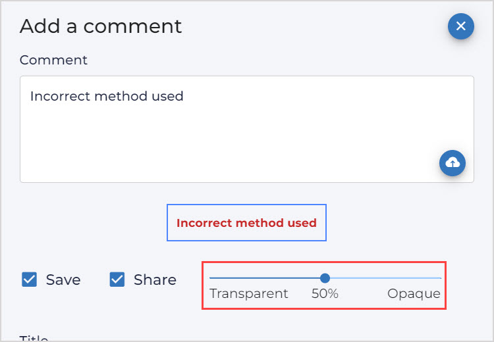The image size is (494, 342).
Task: Click the red comment preview box
Action: 246,223
